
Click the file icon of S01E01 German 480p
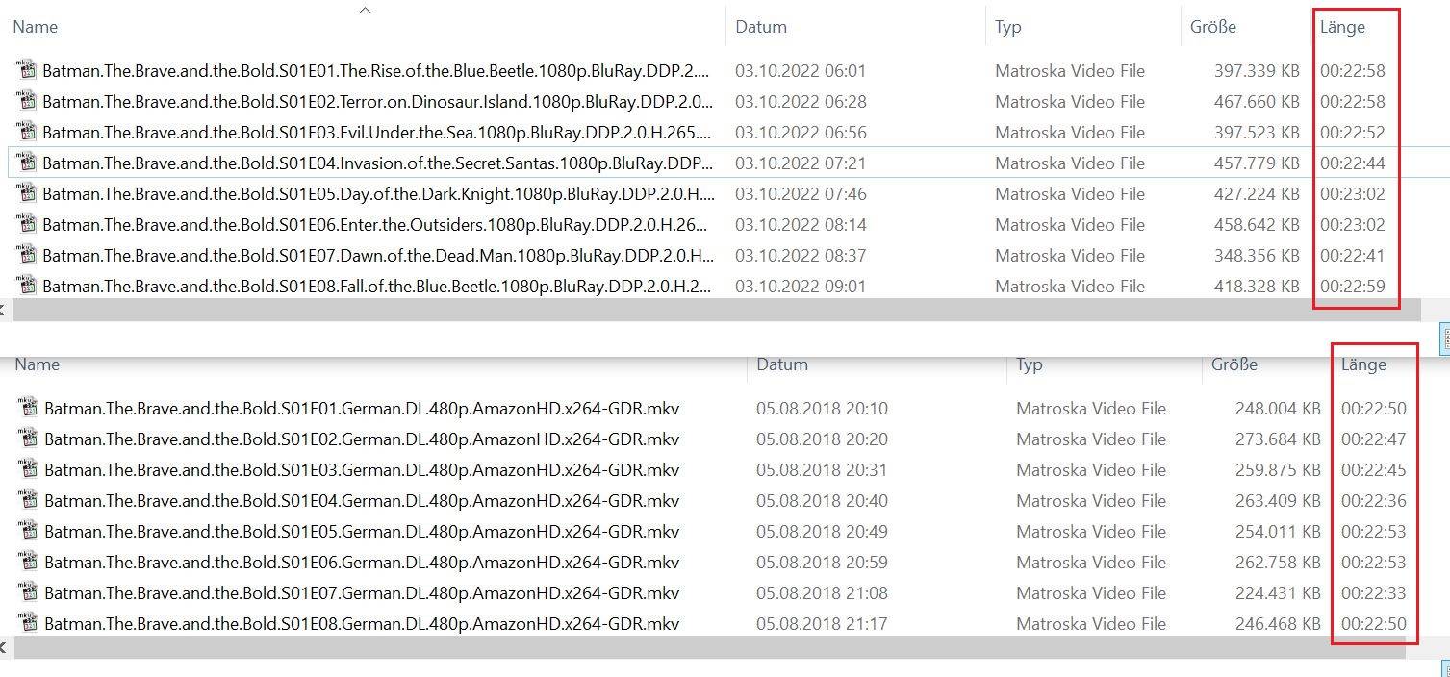tap(29, 408)
